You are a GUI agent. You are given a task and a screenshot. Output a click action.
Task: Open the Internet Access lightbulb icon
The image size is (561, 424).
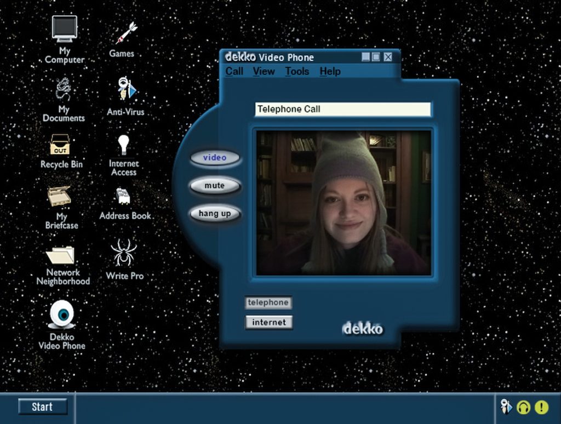click(x=123, y=145)
